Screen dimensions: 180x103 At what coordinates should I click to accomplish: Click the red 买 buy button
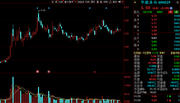click(171, 12)
